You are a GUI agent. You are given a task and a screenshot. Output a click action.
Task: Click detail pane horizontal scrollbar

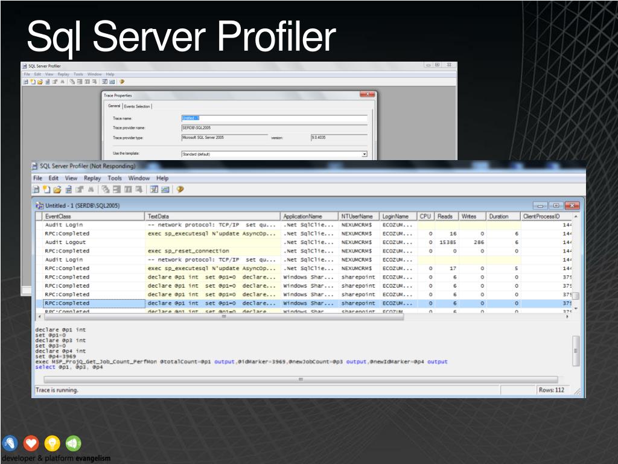[301, 379]
